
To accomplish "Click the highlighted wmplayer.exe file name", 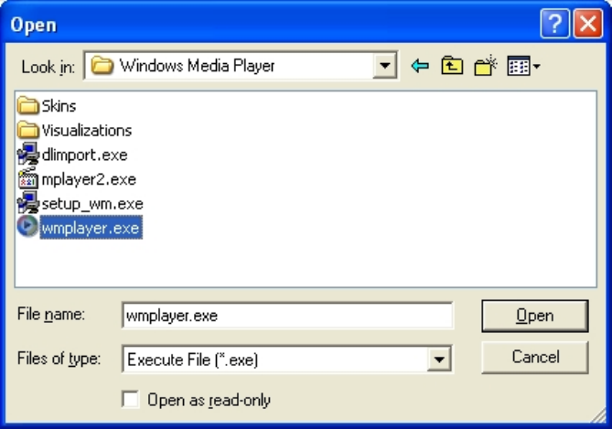I will click(91, 228).
